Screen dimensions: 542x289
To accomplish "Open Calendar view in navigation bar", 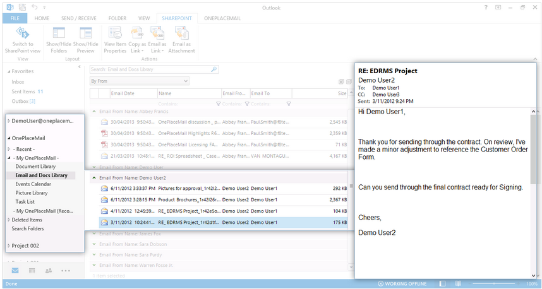I will coord(32,271).
